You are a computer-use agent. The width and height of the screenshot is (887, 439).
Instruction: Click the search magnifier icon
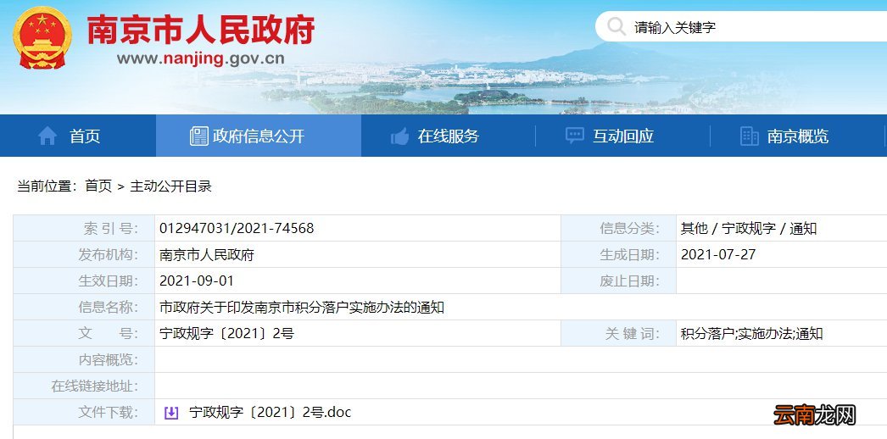click(616, 26)
